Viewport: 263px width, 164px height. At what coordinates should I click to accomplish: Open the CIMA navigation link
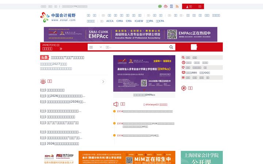[119, 21]
